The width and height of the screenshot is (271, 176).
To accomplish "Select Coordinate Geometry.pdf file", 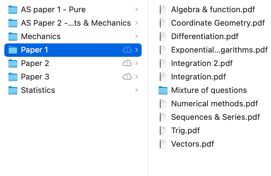I will point(218,23).
